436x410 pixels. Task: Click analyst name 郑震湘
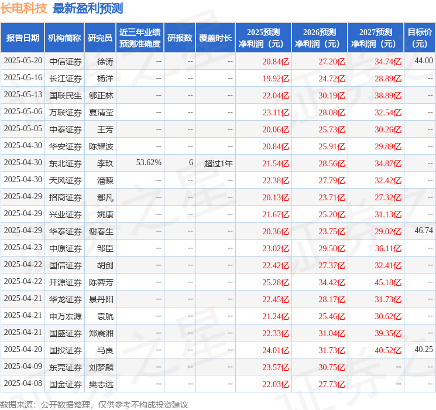click(101, 333)
